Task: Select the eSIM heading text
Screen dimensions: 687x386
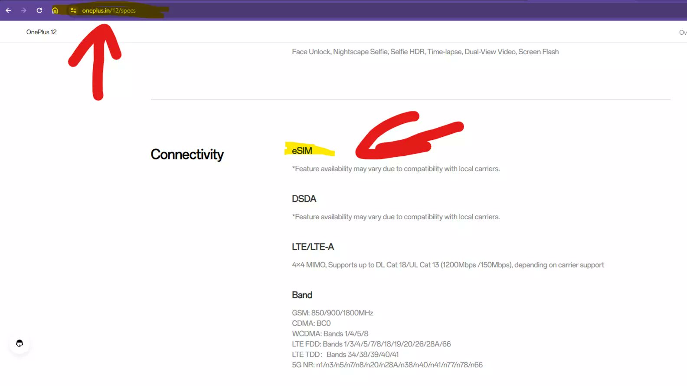Action: [302, 151]
